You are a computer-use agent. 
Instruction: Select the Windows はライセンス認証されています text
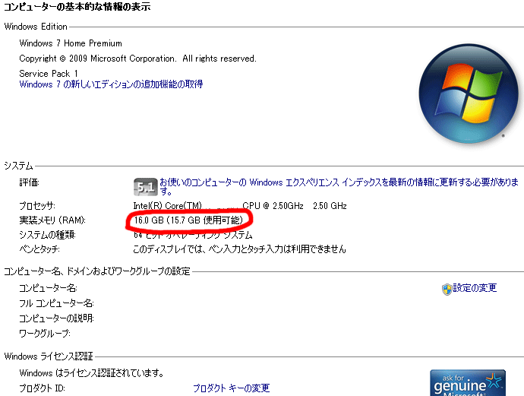[91, 372]
